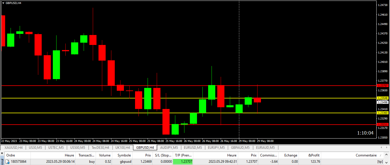
Task: Click close time 2023.05.29 09:42:31
Action: (x=223, y=162)
